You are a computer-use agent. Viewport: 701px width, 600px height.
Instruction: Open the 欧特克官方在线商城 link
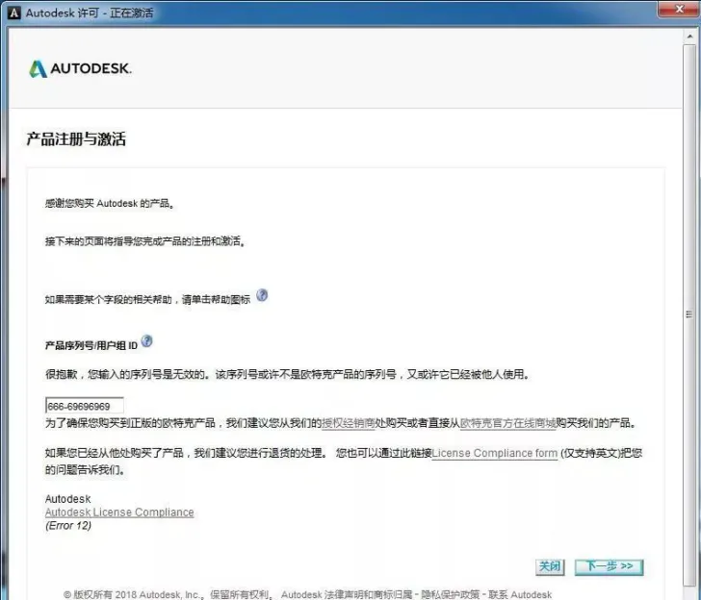(507, 423)
